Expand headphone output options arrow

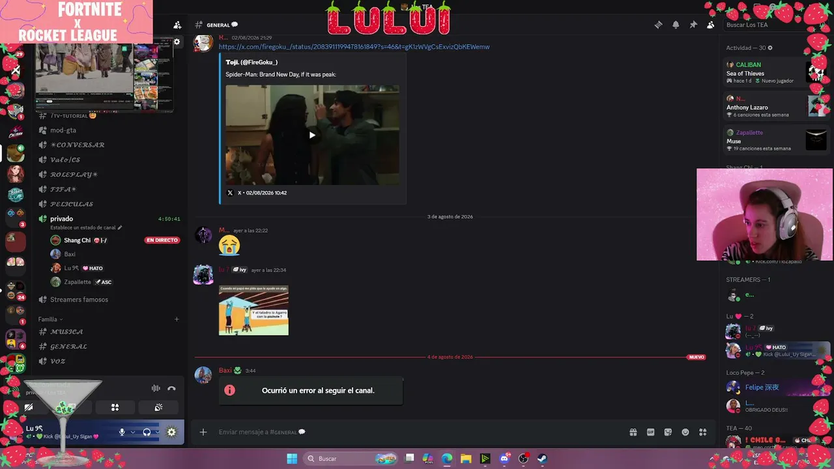[158, 432]
